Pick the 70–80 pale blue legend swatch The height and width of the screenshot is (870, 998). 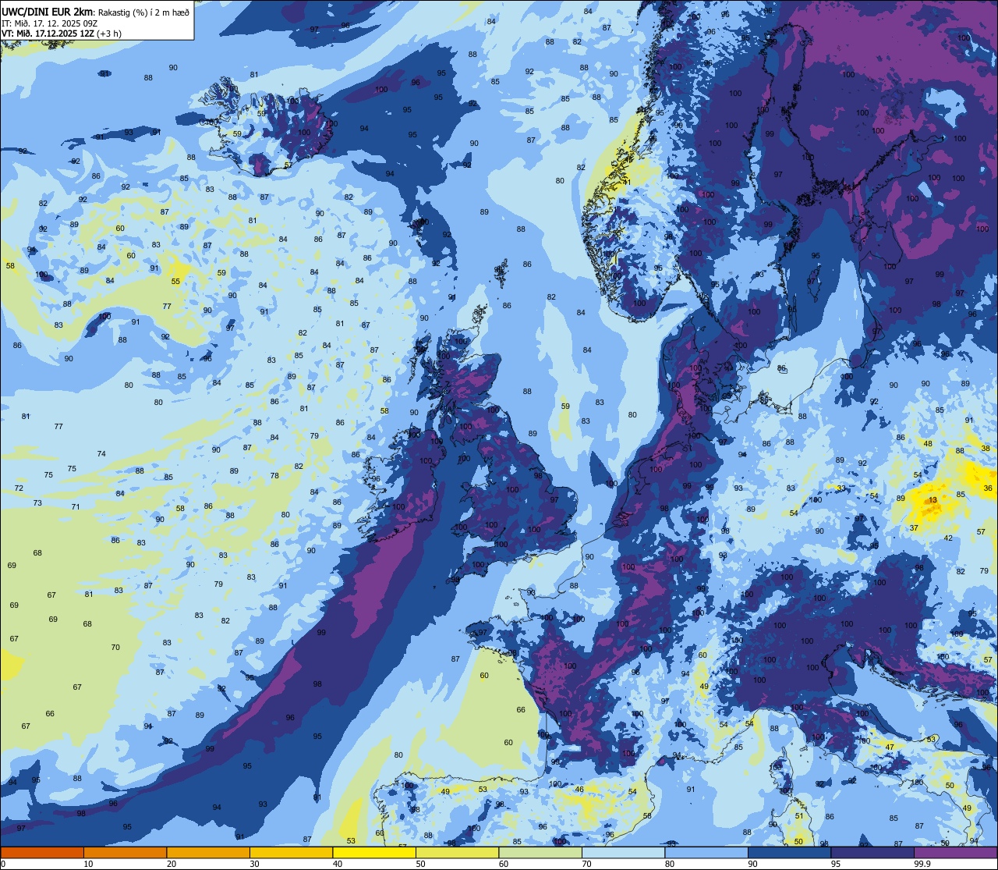click(623, 852)
